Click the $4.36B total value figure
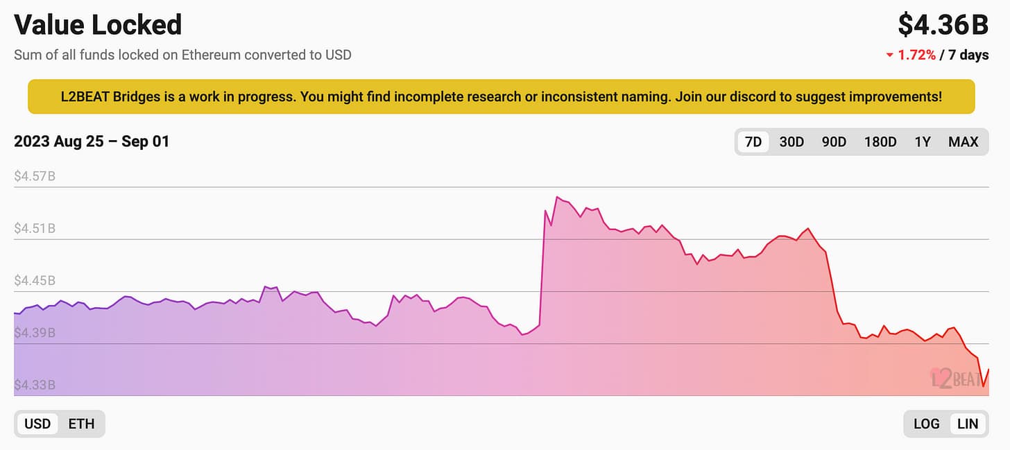Screen dimensions: 1010x450 click(943, 25)
